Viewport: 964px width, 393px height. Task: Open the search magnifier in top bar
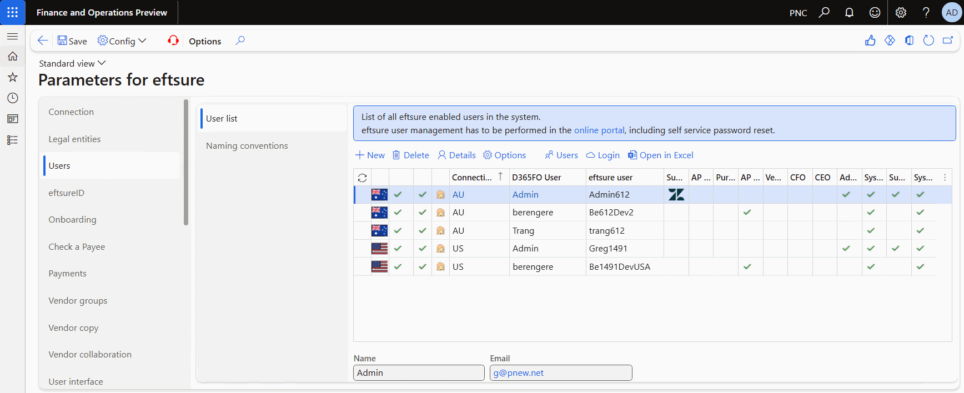click(824, 12)
